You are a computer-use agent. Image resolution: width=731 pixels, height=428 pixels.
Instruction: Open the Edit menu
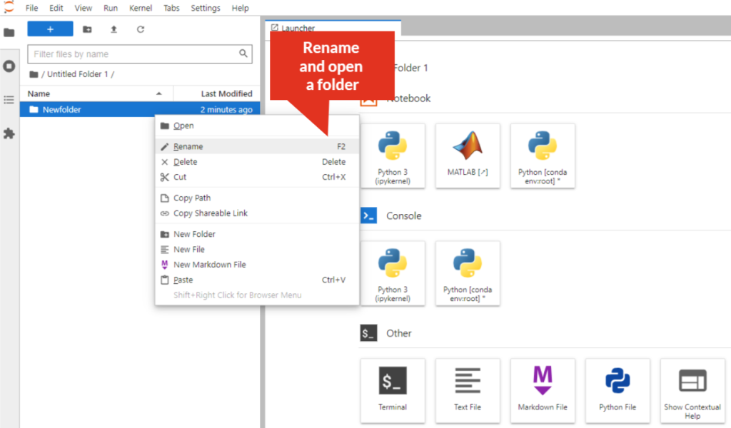click(x=56, y=8)
